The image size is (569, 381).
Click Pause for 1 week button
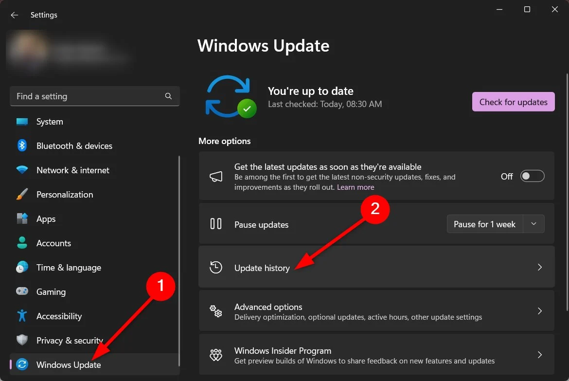coord(485,224)
